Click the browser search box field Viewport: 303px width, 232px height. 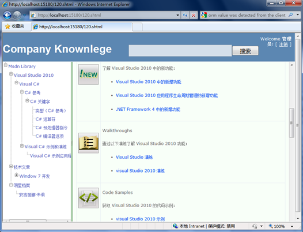tap(247, 15)
